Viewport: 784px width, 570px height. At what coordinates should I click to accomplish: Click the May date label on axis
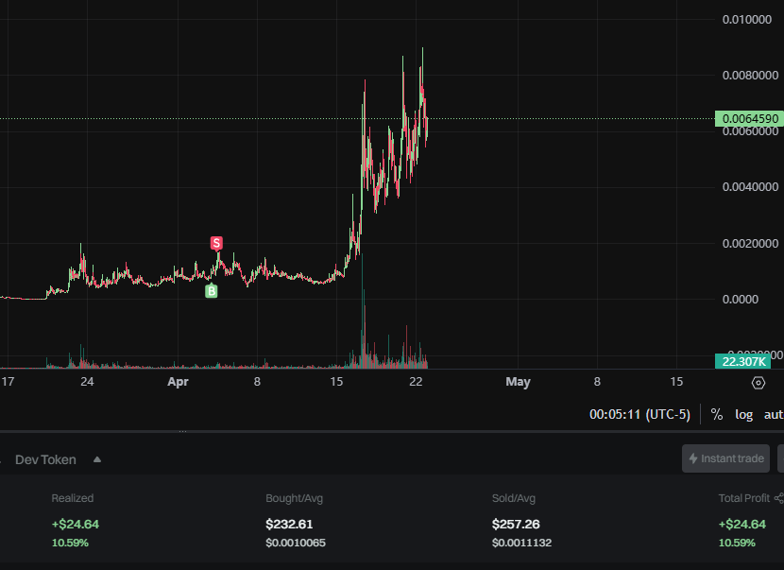coord(518,382)
